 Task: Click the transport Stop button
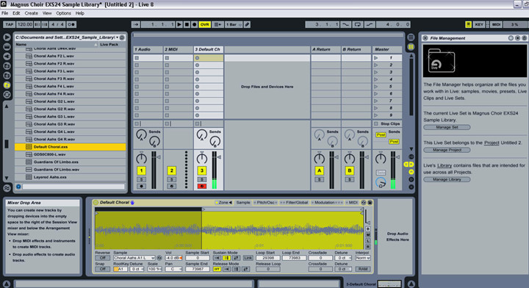187,25
